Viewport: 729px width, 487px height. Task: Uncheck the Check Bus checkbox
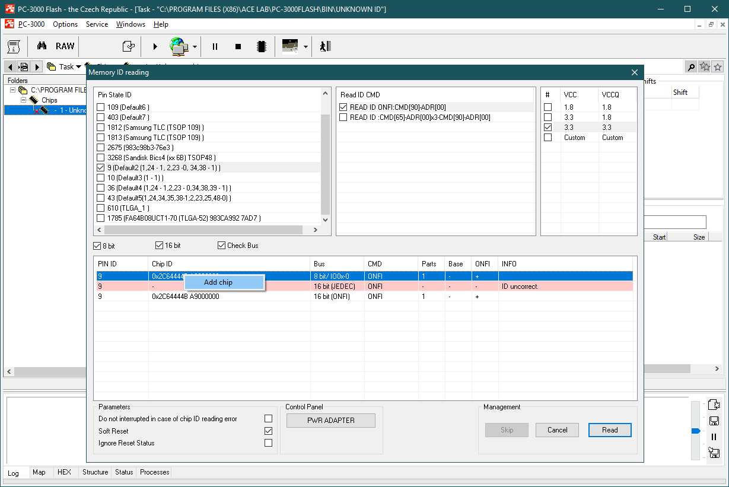(222, 246)
